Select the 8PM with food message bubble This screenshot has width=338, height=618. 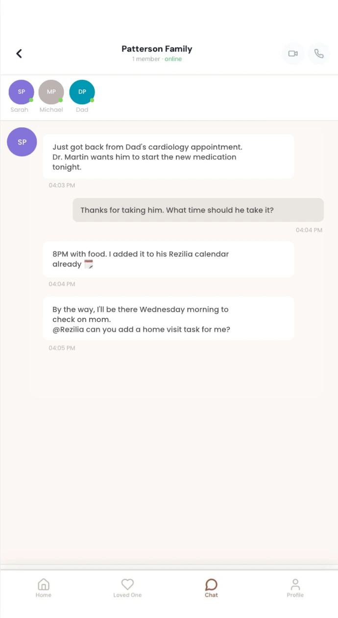coord(168,259)
